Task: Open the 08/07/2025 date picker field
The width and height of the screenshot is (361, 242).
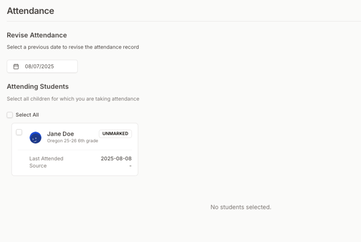Action: tap(42, 67)
